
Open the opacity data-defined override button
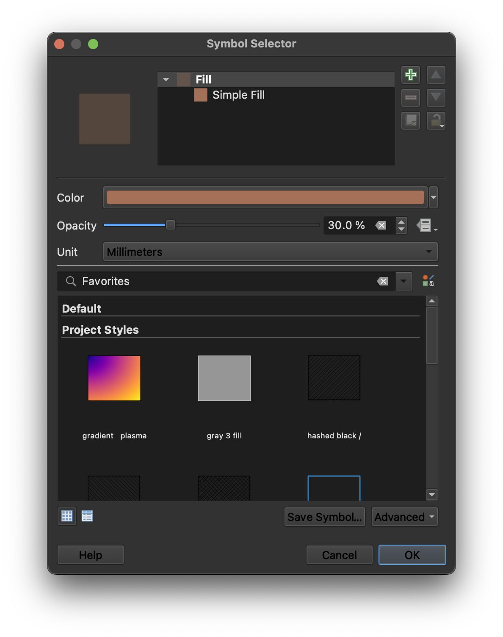426,225
